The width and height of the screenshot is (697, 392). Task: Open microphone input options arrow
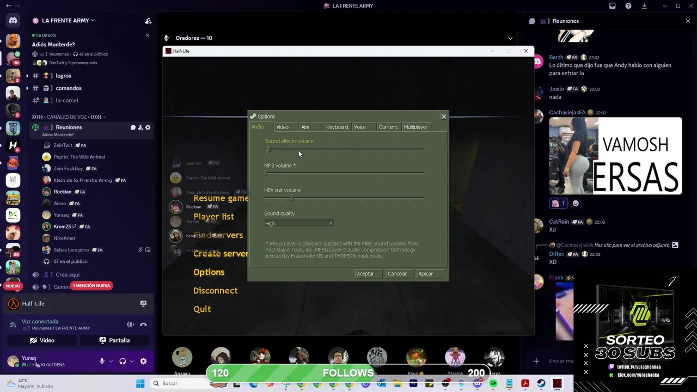pos(111,361)
